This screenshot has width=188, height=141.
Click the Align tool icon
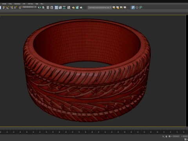click(x=43, y=7)
